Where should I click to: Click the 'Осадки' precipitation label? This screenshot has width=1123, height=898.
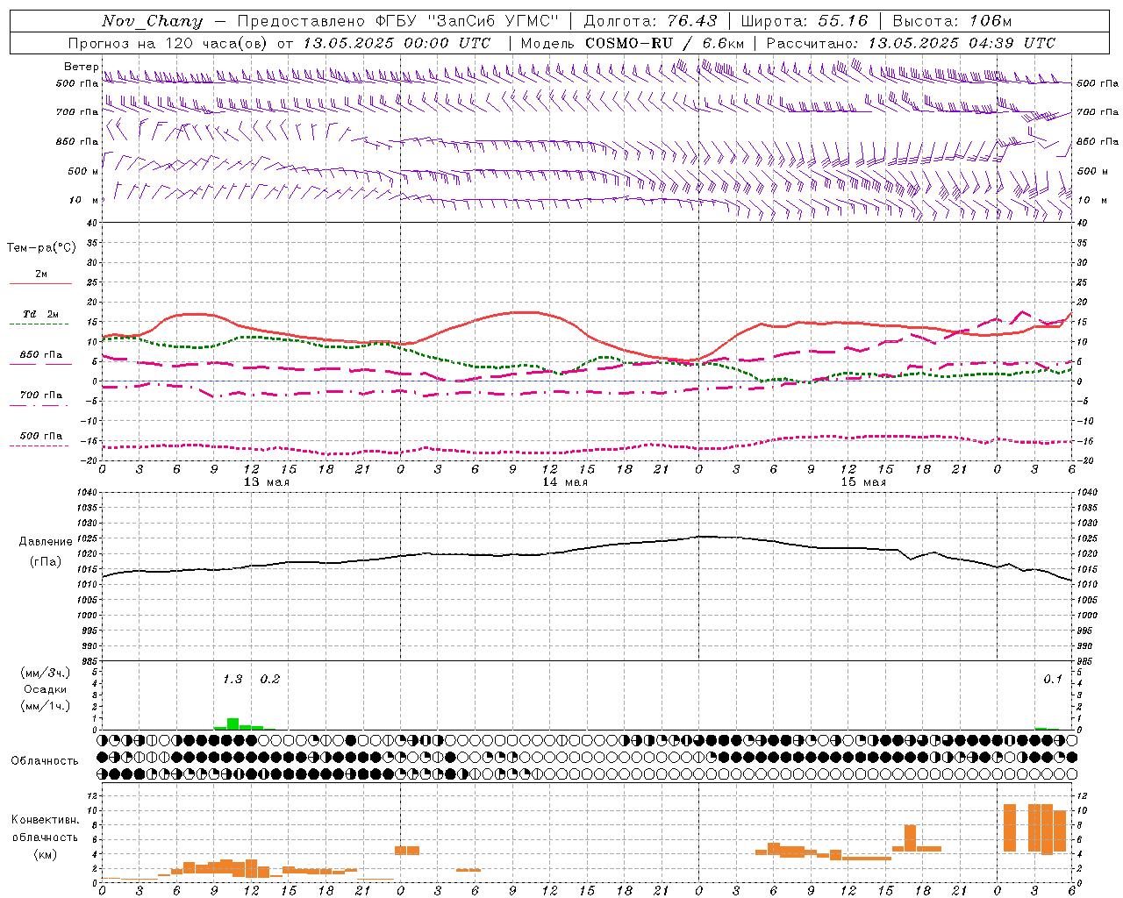(45, 689)
